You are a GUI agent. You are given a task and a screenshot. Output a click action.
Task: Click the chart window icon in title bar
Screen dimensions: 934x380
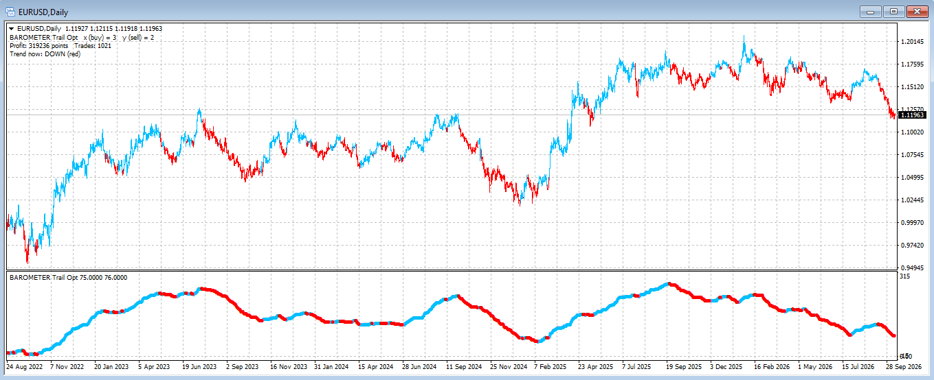10,12
